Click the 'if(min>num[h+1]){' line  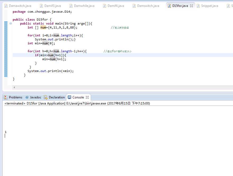click(51, 55)
